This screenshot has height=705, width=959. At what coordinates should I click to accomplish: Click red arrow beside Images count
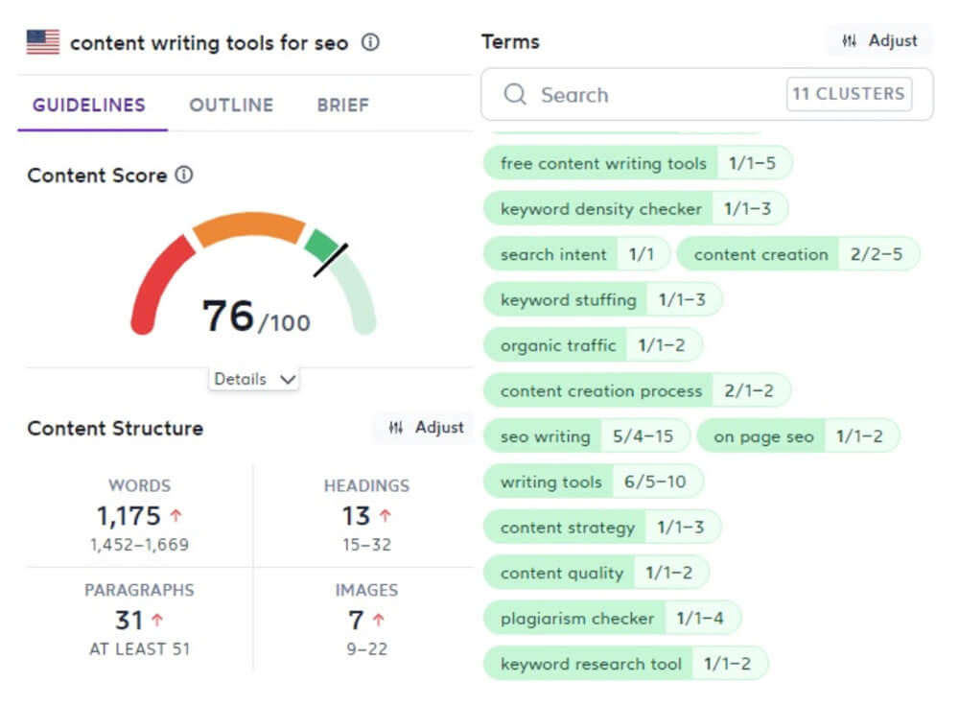coord(379,620)
